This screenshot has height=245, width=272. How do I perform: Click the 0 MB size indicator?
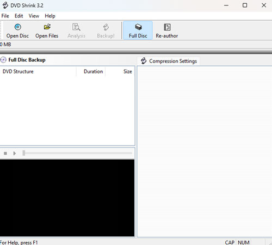tap(5, 45)
